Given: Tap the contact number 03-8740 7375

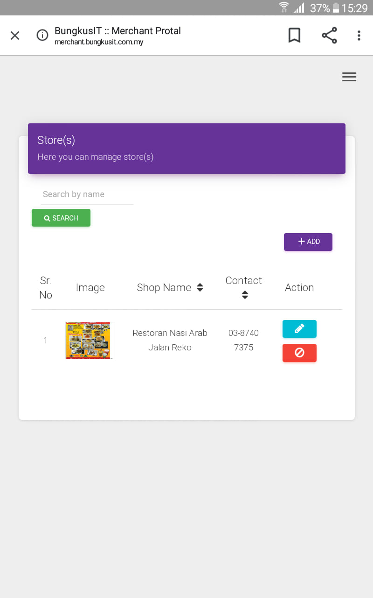Looking at the screenshot, I should 243,340.
